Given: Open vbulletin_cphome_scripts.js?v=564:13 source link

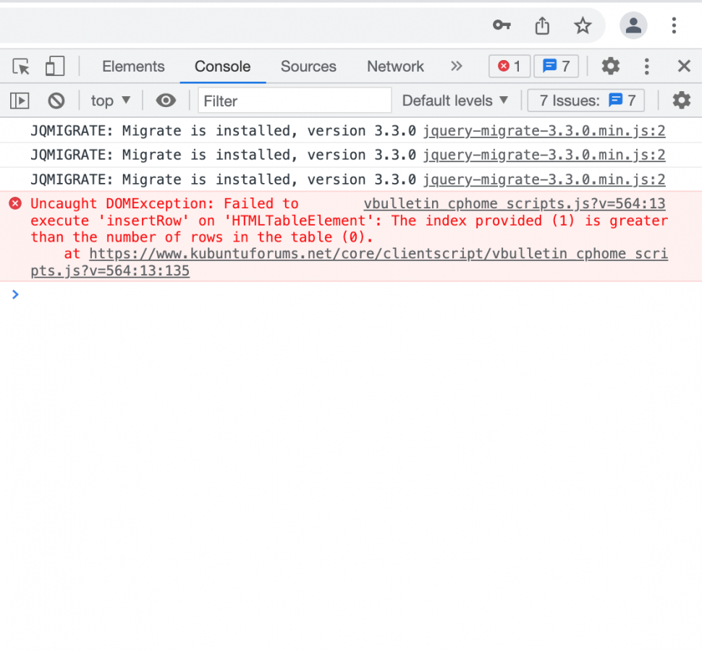Looking at the screenshot, I should tap(515, 203).
